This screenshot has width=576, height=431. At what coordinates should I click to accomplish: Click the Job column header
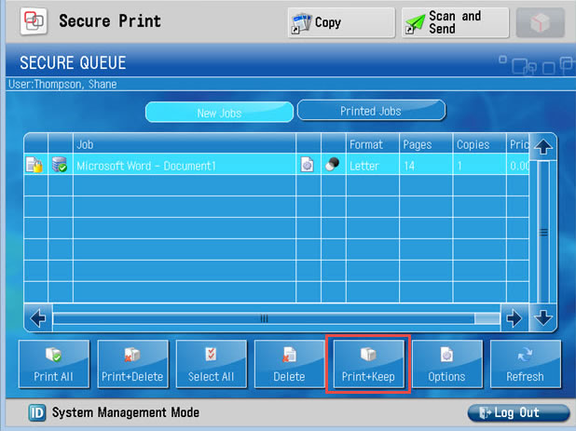tap(185, 144)
